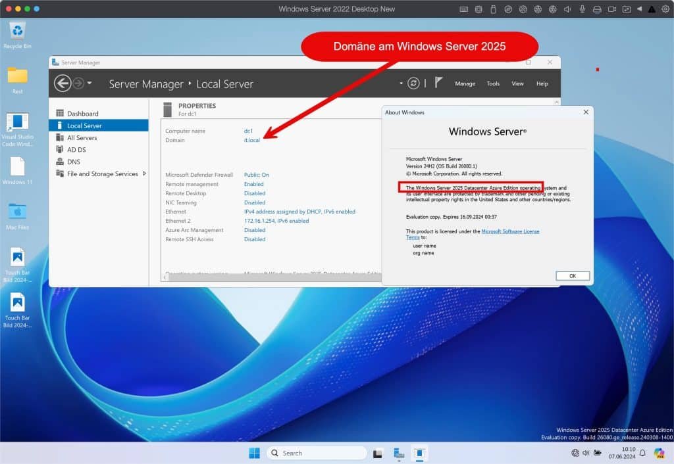The height and width of the screenshot is (464, 674).
Task: Open the Recycle Bin on the desktop
Action: [x=17, y=31]
